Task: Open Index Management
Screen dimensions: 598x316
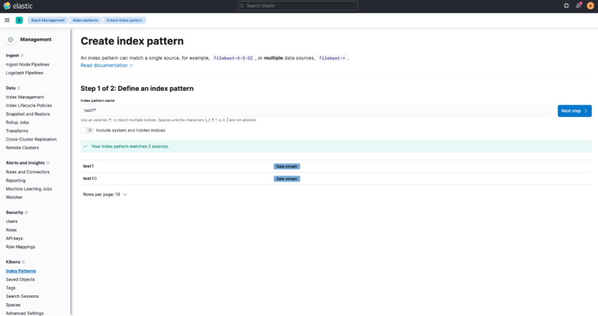Action: pos(25,98)
